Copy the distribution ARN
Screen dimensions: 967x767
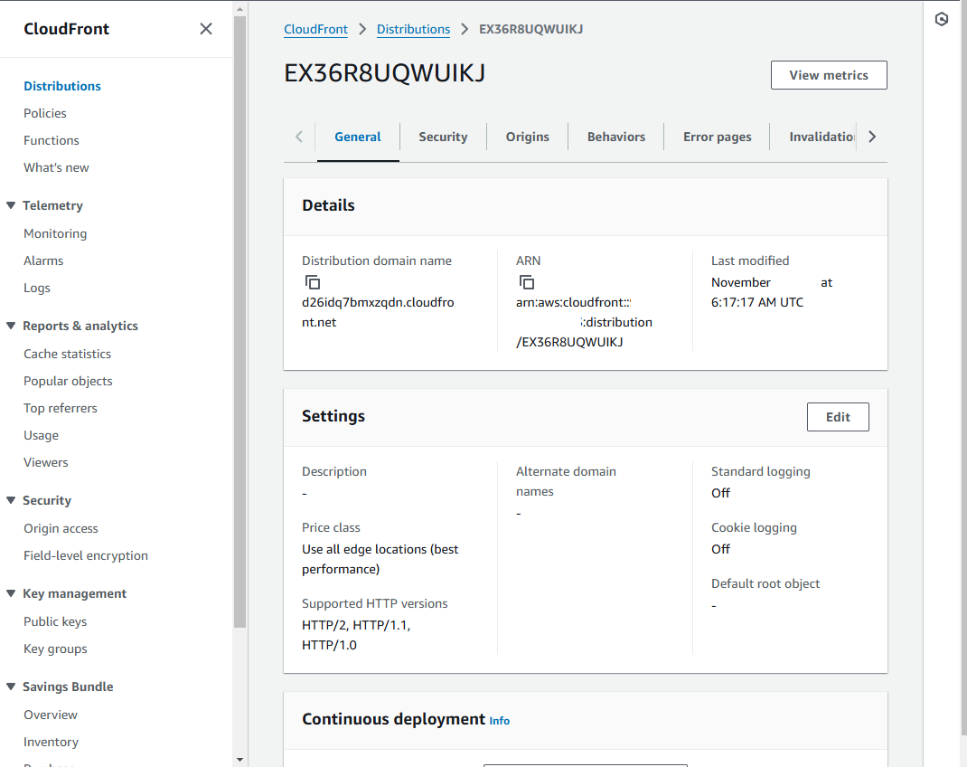click(x=526, y=282)
